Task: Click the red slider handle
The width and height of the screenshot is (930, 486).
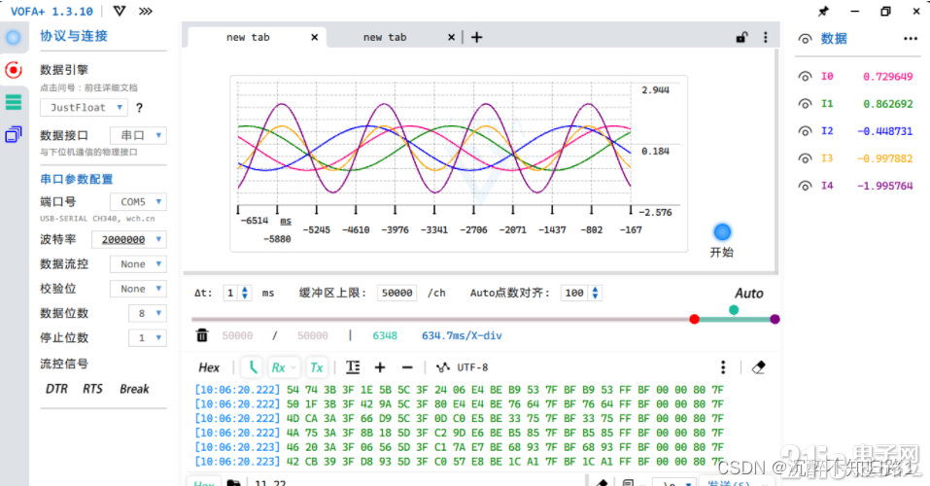Action: tap(695, 319)
